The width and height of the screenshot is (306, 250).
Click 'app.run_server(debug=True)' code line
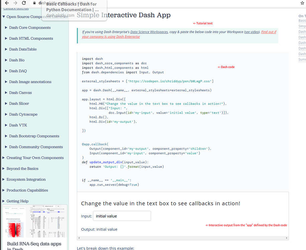[114, 185]
